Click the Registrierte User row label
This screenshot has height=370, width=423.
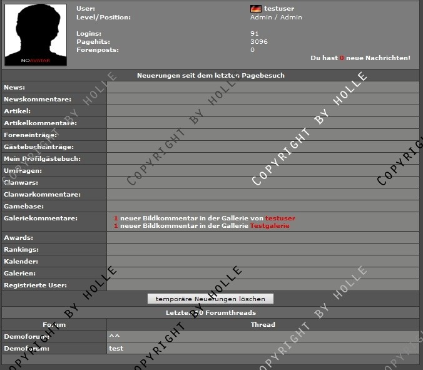coord(36,285)
